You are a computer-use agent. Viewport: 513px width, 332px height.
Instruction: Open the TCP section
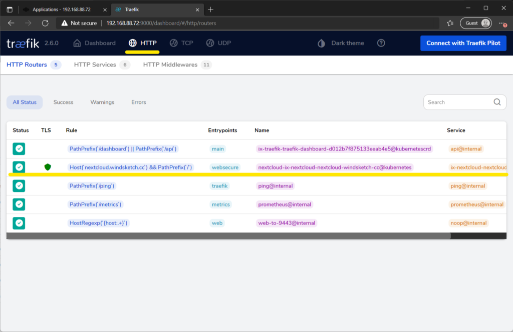click(181, 43)
